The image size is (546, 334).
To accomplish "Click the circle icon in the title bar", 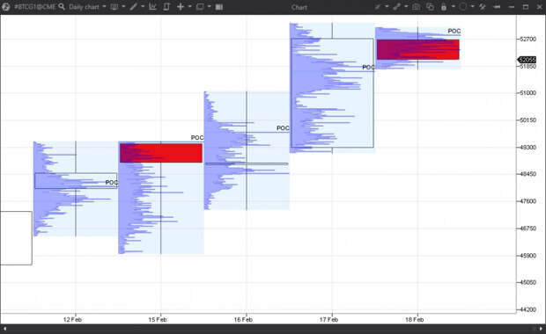I will 462,7.
